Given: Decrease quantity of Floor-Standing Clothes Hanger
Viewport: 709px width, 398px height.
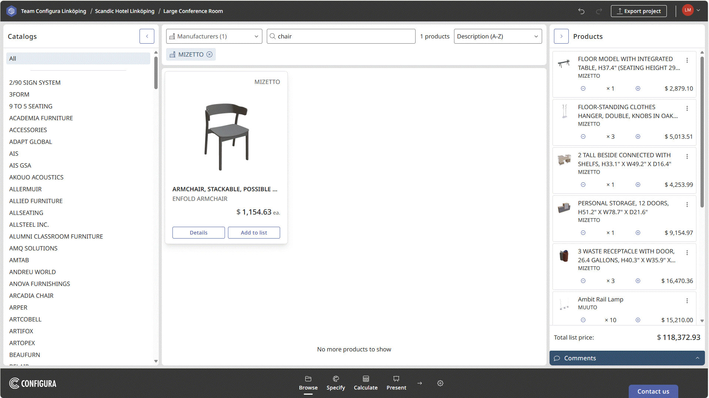Looking at the screenshot, I should coord(583,136).
